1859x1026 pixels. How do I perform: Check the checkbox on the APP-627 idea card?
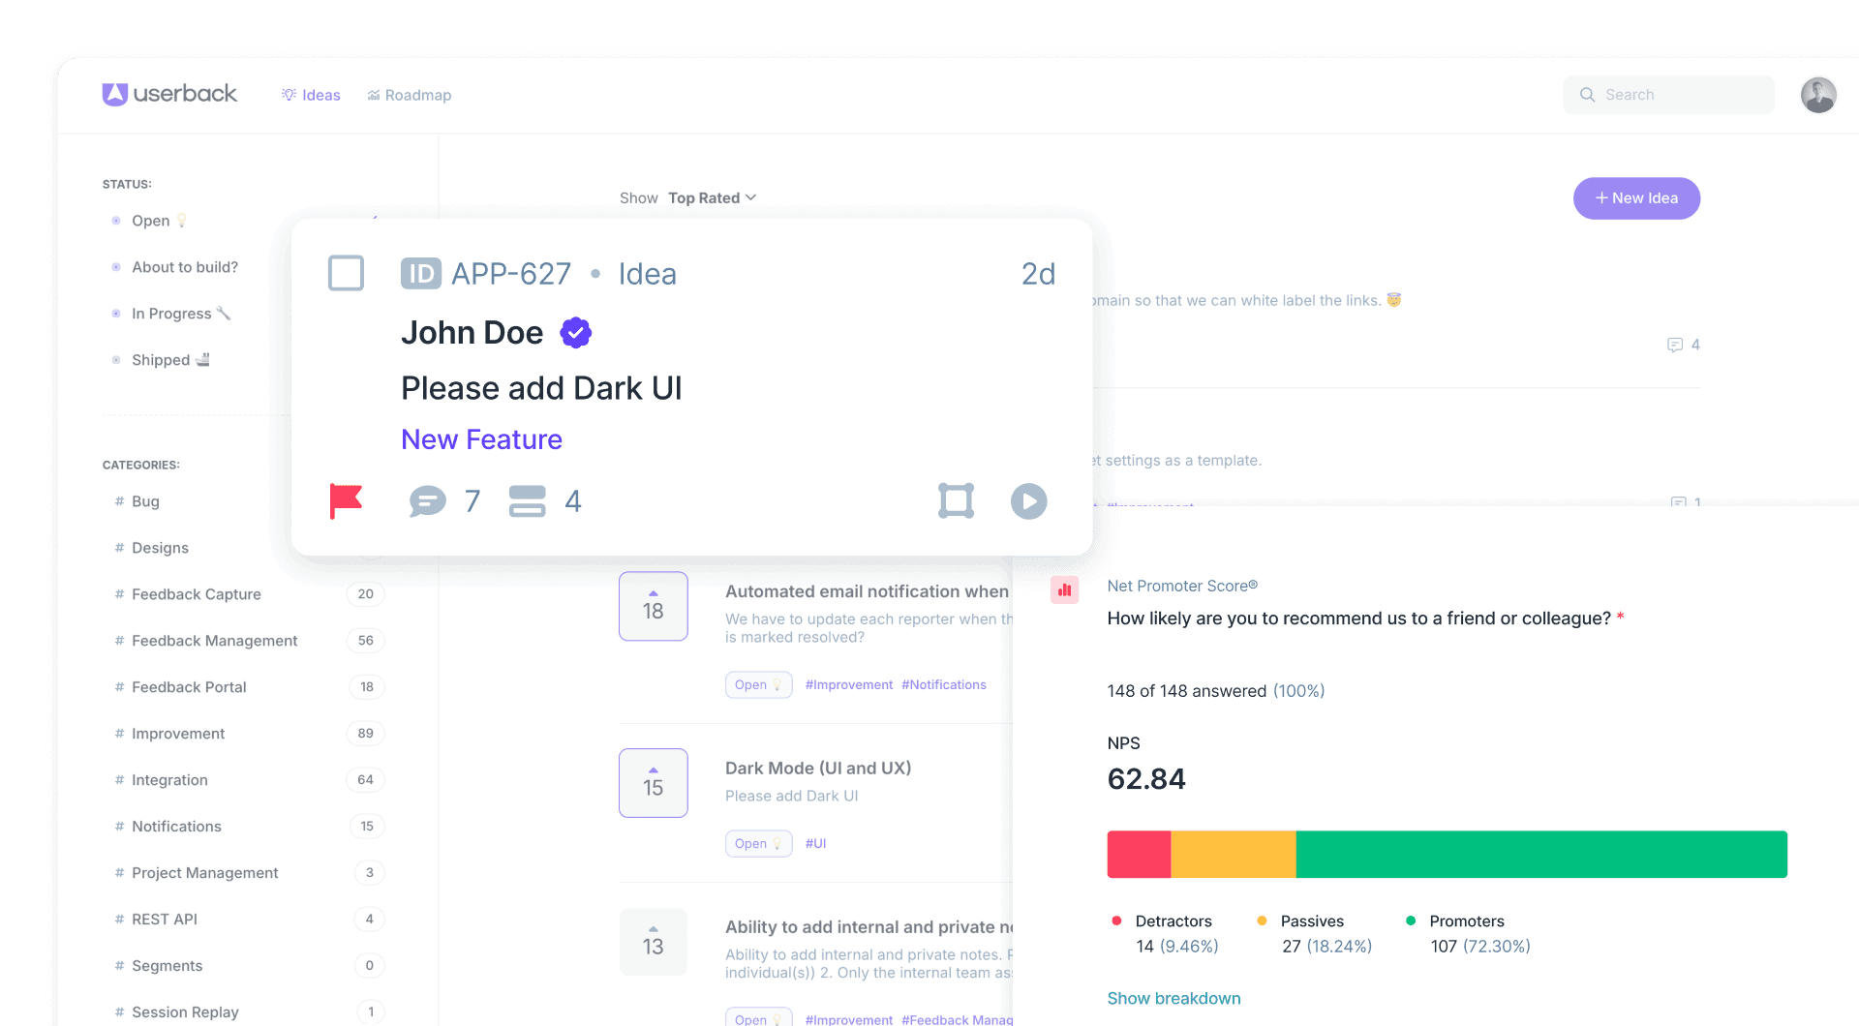tap(346, 273)
